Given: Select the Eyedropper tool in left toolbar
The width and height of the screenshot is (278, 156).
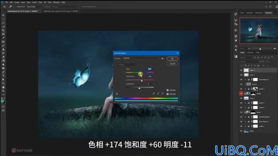Looking at the screenshot, I should [x=3, y=38].
